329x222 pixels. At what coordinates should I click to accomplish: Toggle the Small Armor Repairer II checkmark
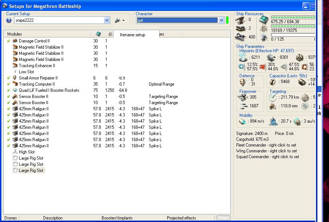click(x=8, y=78)
